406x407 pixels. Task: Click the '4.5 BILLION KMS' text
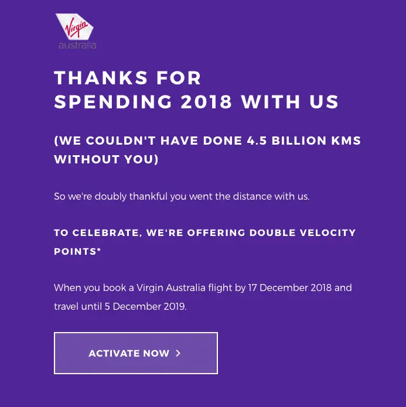[x=304, y=141]
